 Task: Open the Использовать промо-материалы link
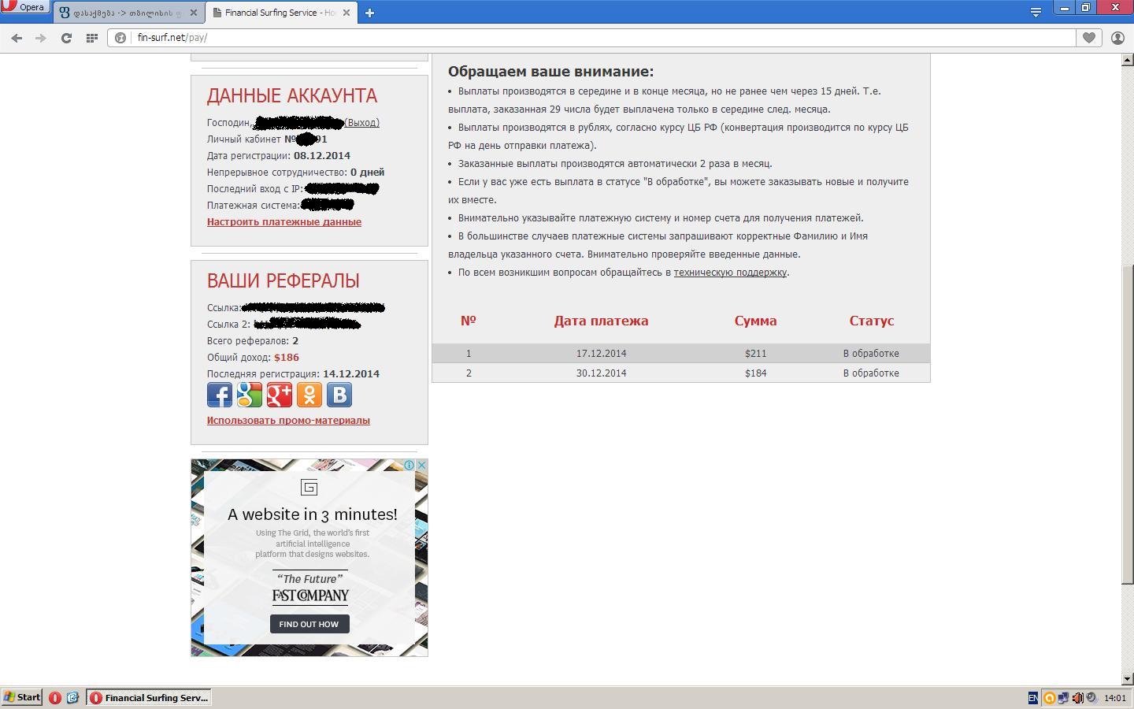[x=288, y=421]
